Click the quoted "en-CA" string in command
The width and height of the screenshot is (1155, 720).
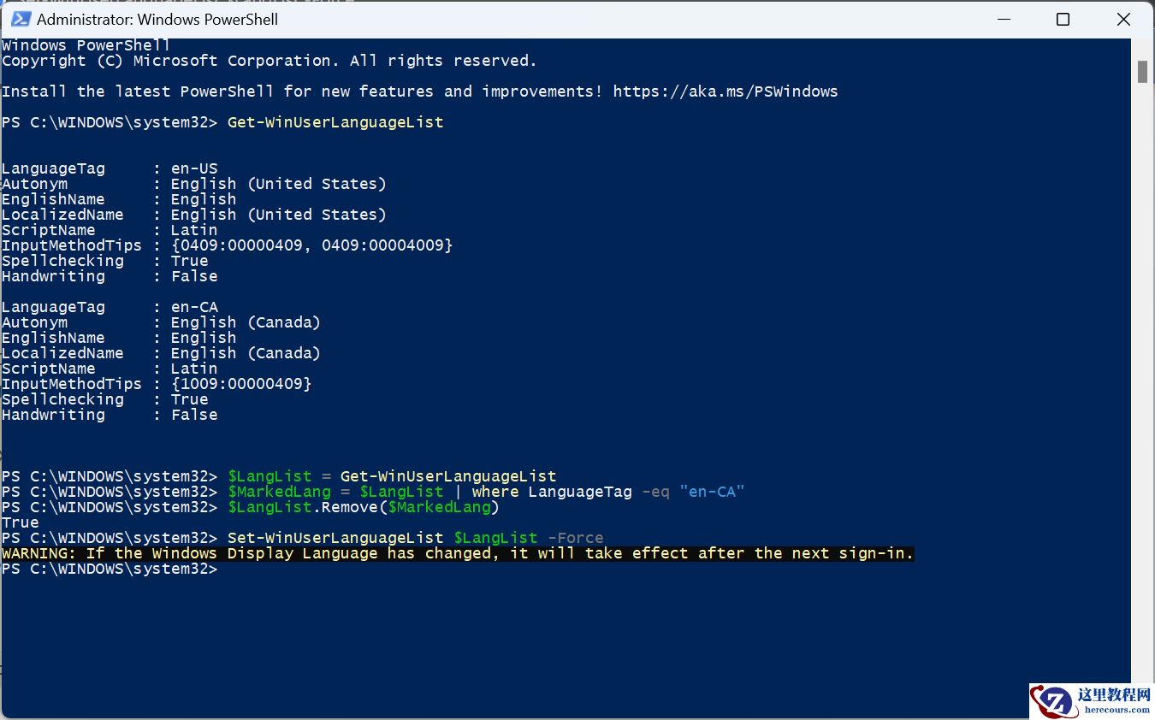(x=712, y=492)
